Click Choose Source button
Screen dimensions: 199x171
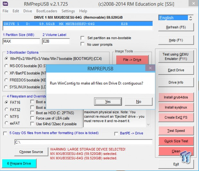tap(31, 152)
